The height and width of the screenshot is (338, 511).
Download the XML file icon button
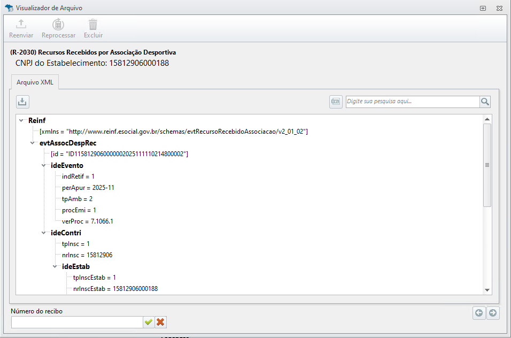click(x=22, y=102)
